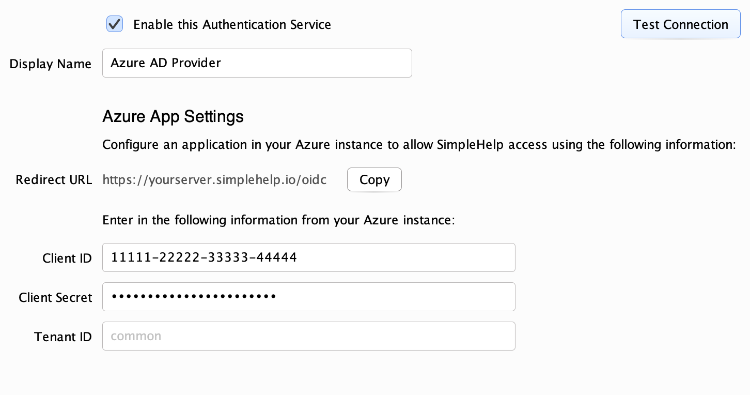
Task: Copy the Redirect URL
Action: [374, 179]
